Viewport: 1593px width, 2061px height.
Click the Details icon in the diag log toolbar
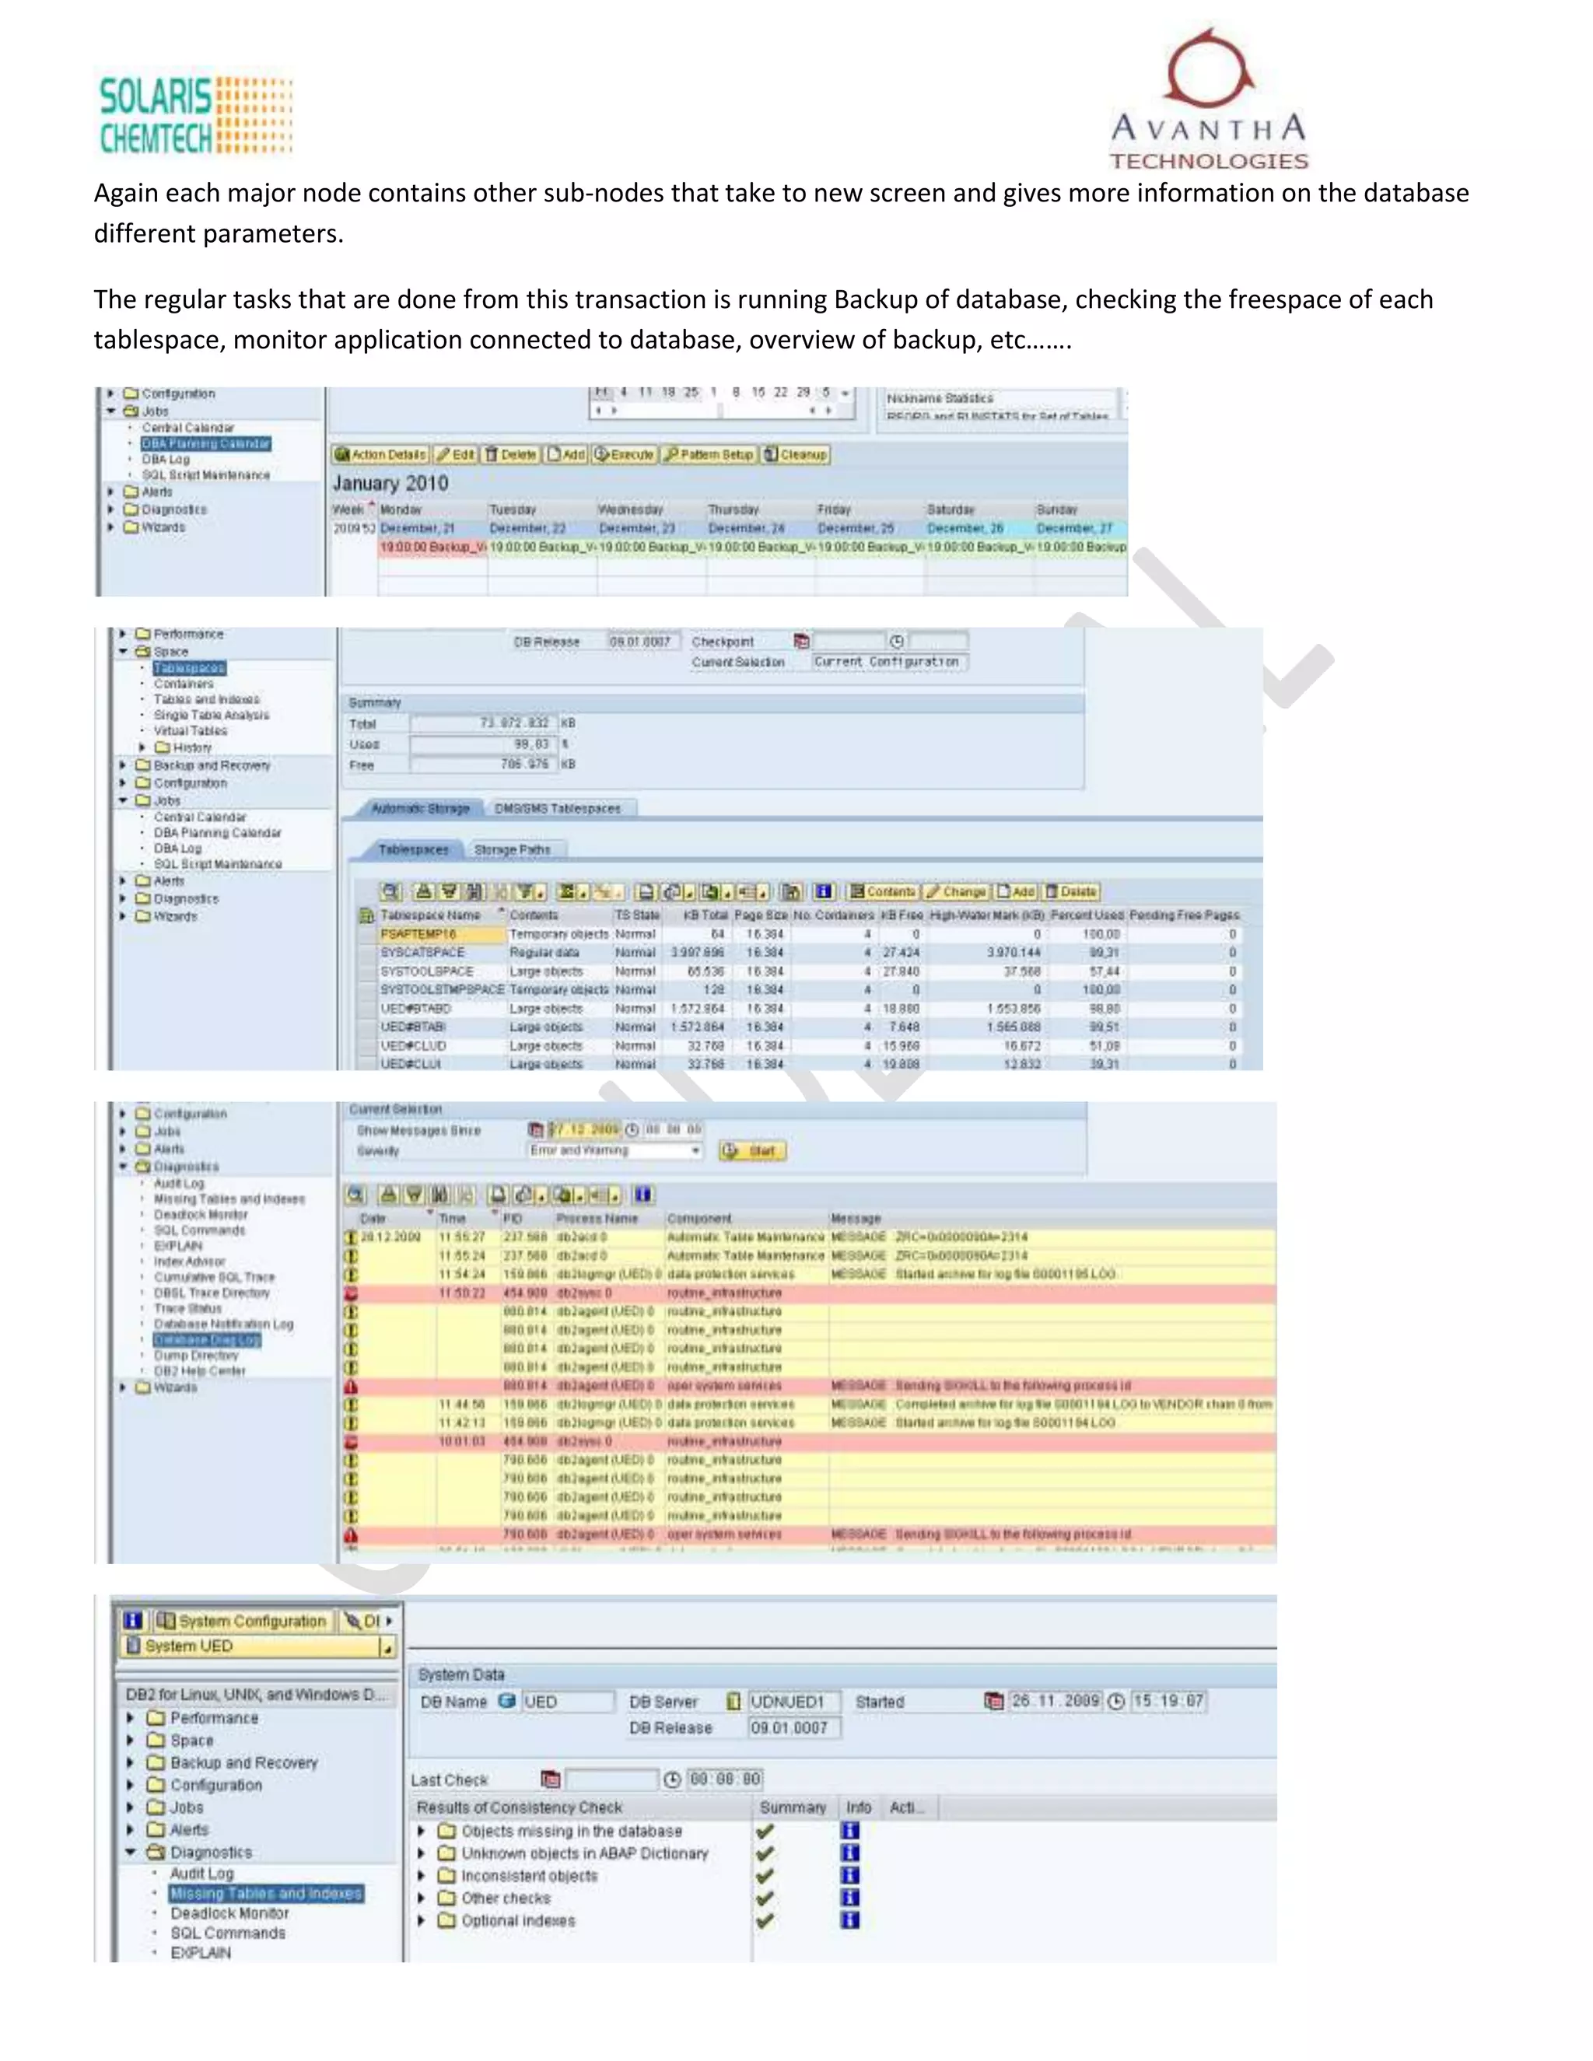pos(355,1195)
